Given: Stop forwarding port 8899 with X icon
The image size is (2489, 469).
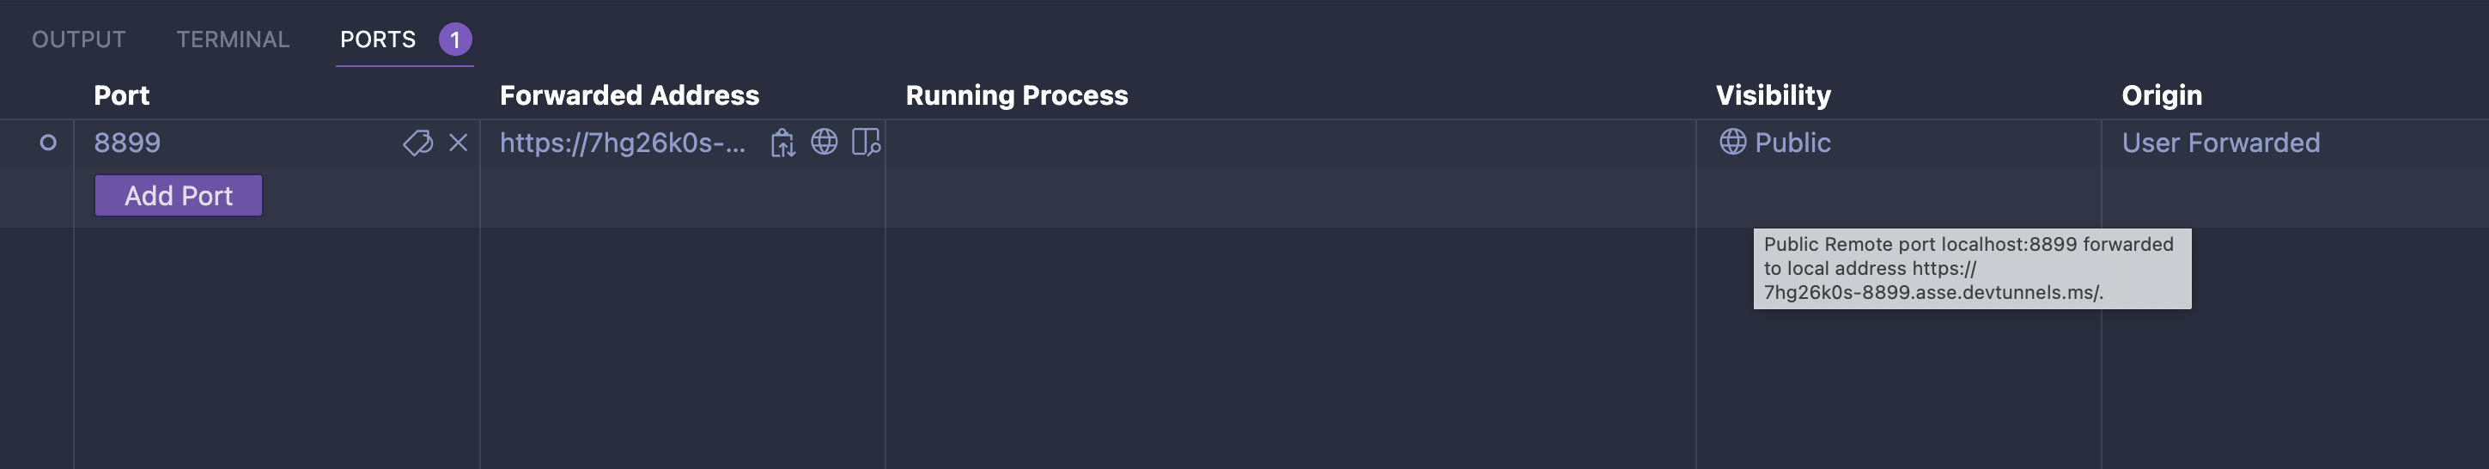Looking at the screenshot, I should [x=458, y=143].
